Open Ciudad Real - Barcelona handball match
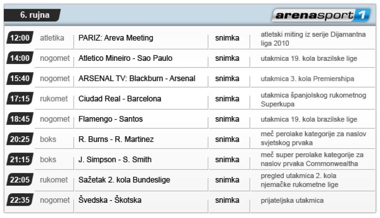380x218 pixels. [120, 99]
